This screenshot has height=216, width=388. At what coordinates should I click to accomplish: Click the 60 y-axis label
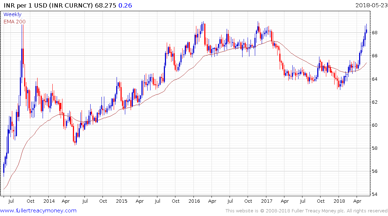click(x=374, y=125)
